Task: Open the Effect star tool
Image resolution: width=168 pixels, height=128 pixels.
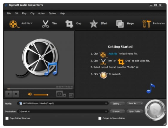Action: pos(94,24)
